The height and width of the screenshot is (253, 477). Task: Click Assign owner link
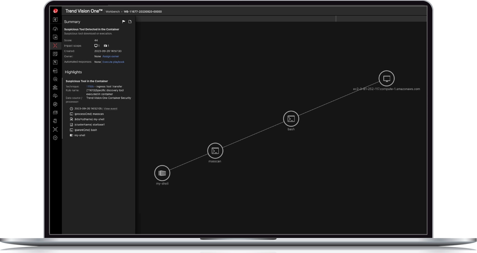(111, 56)
